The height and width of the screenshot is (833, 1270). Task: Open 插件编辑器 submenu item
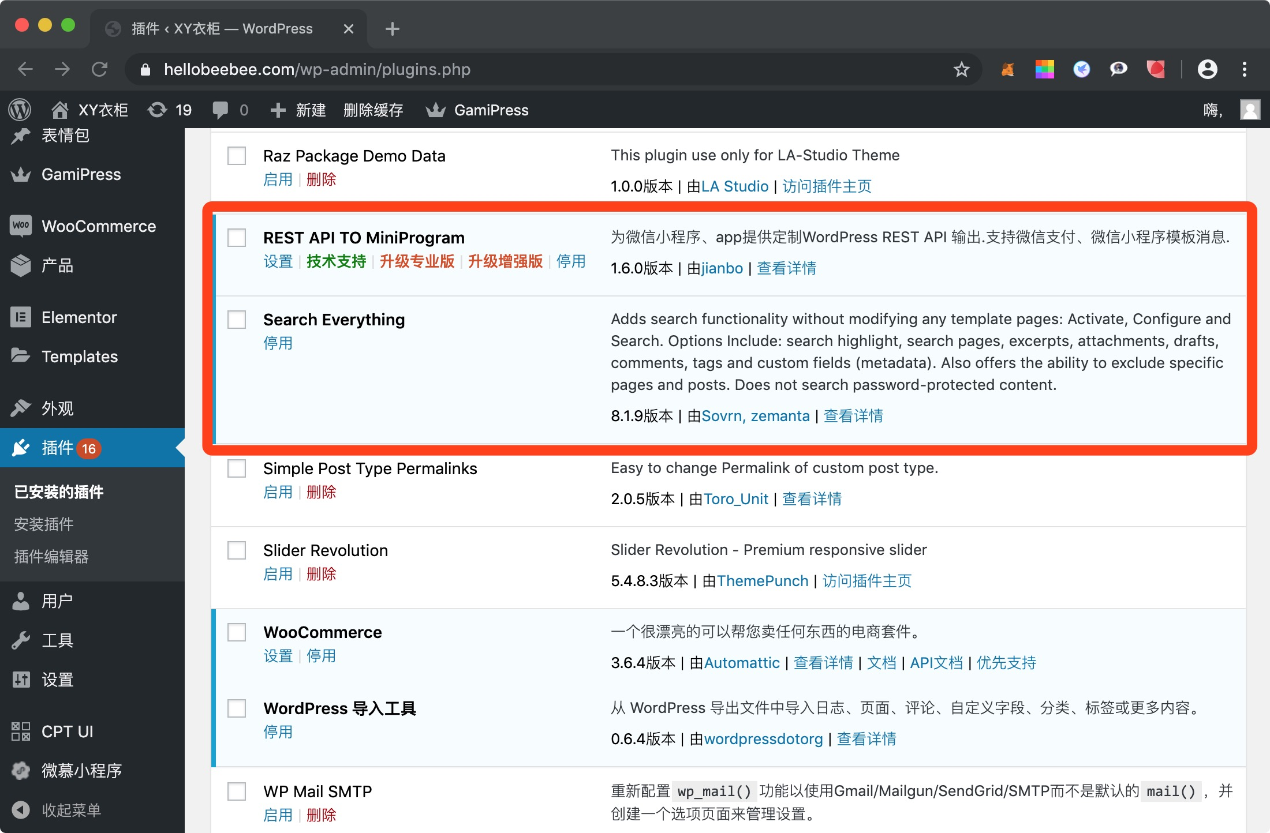tap(51, 557)
